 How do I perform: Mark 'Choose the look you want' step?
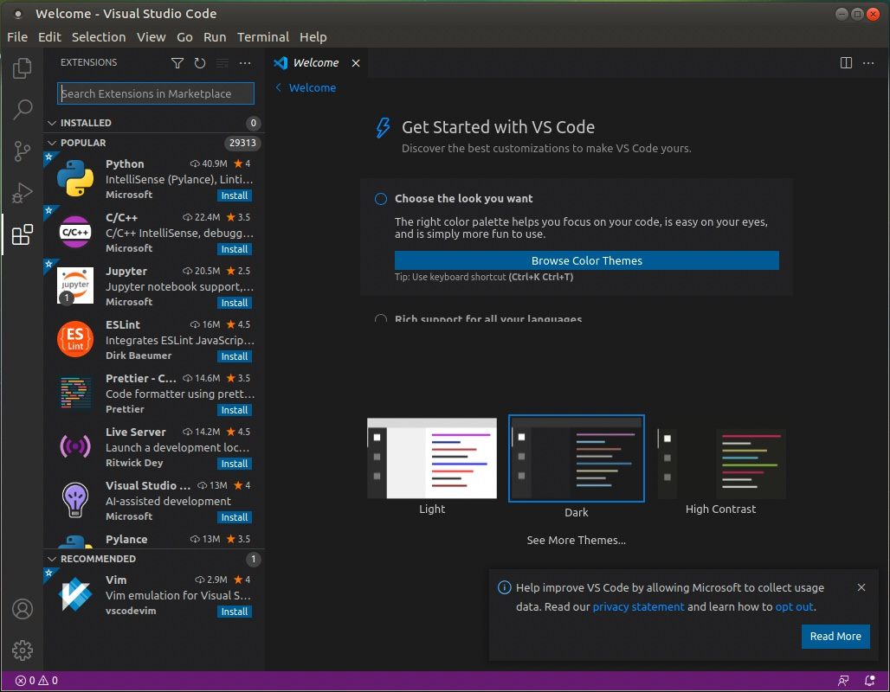(x=381, y=199)
